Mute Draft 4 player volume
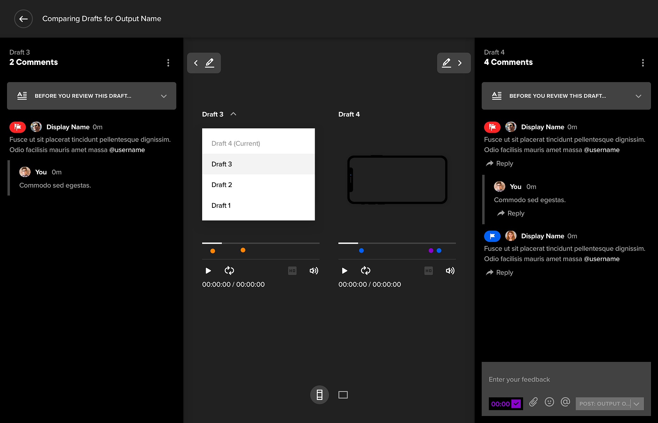Screen dimensions: 658x423 click(450, 271)
